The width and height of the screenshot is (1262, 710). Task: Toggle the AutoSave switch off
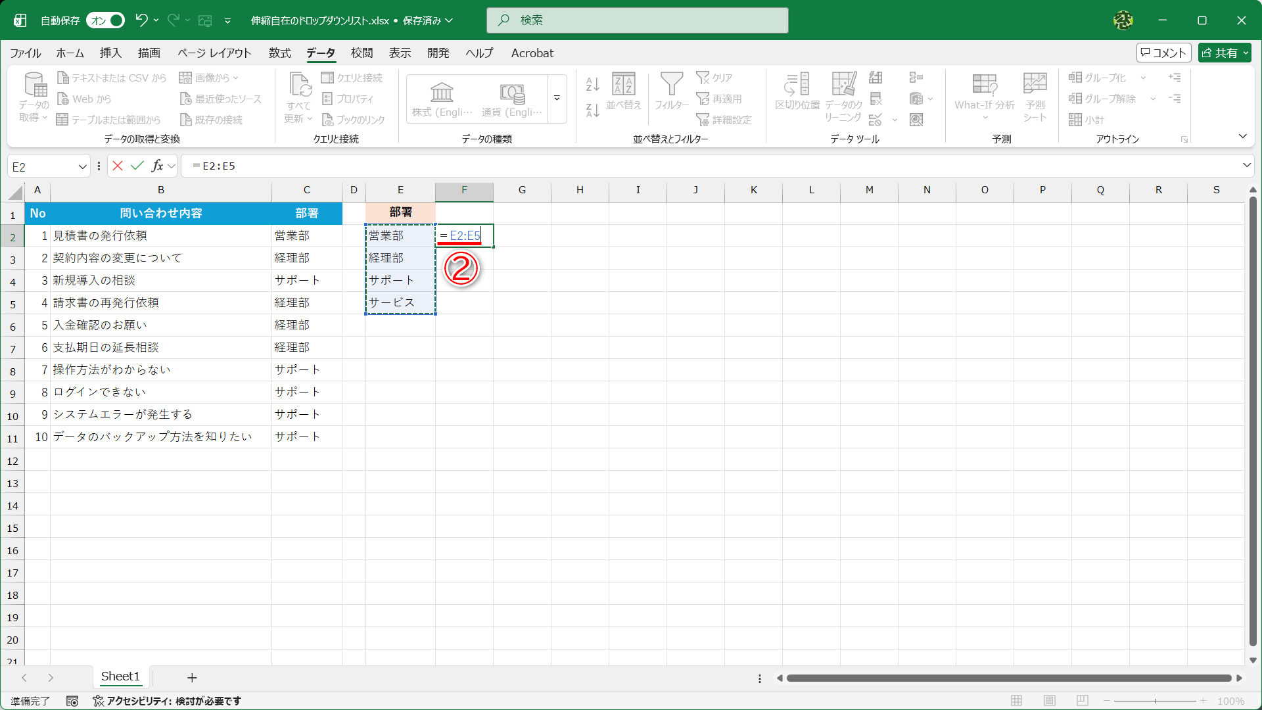coord(105,20)
